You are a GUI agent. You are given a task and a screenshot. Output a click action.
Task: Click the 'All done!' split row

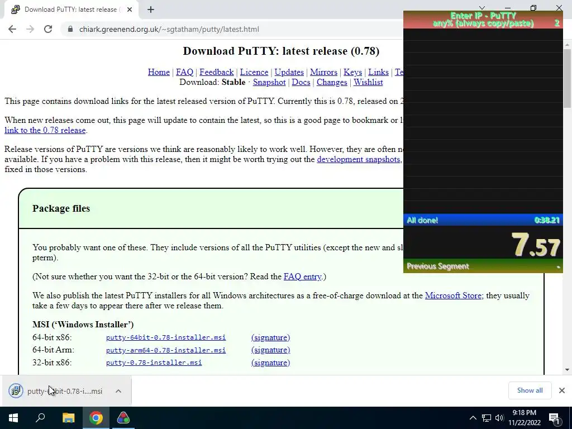[x=483, y=220]
